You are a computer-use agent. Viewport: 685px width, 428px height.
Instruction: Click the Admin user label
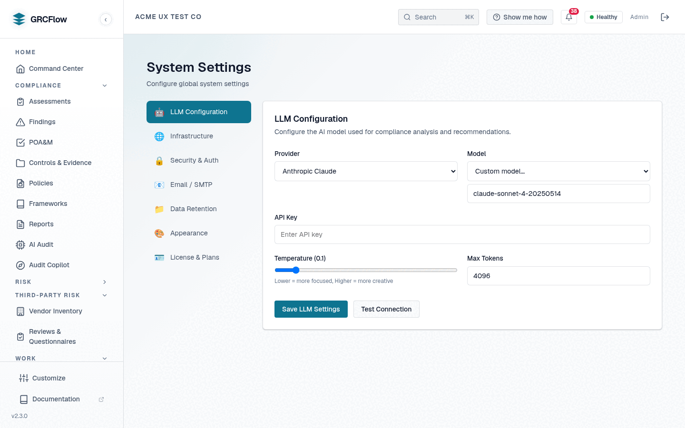pyautogui.click(x=639, y=17)
